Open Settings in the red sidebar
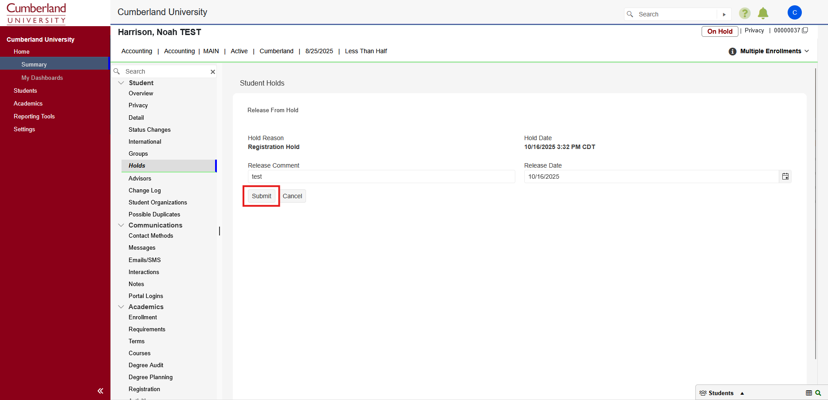The height and width of the screenshot is (400, 828). pyautogui.click(x=24, y=129)
